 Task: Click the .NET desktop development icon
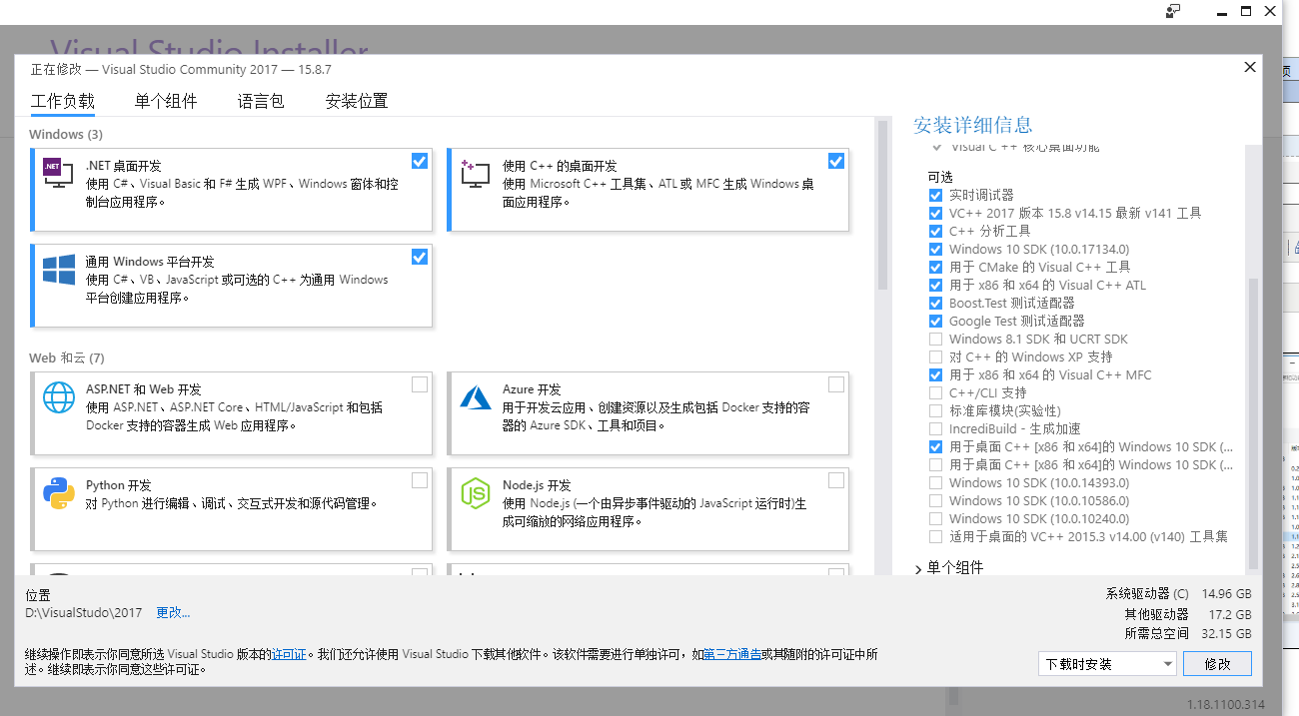(x=58, y=173)
